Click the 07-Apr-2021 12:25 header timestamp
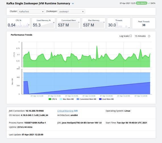This screenshot has width=162, height=143. pos(128,3)
